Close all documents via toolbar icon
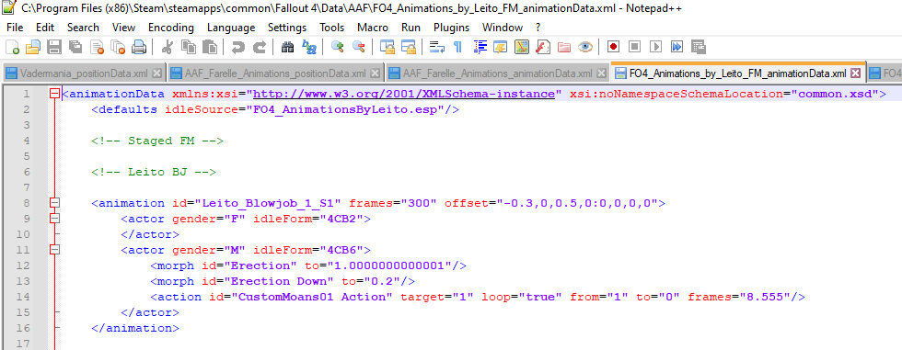 [118, 47]
